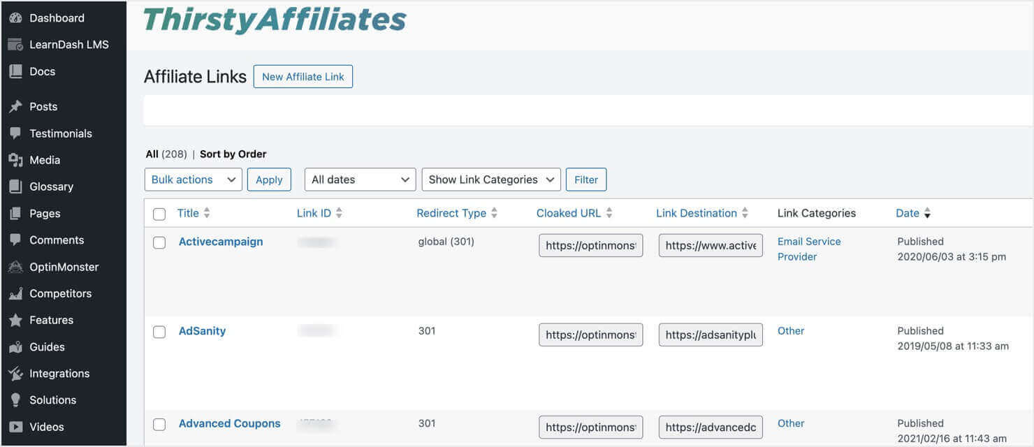
Task: Open Pages using its sidebar icon
Action: [x=15, y=213]
